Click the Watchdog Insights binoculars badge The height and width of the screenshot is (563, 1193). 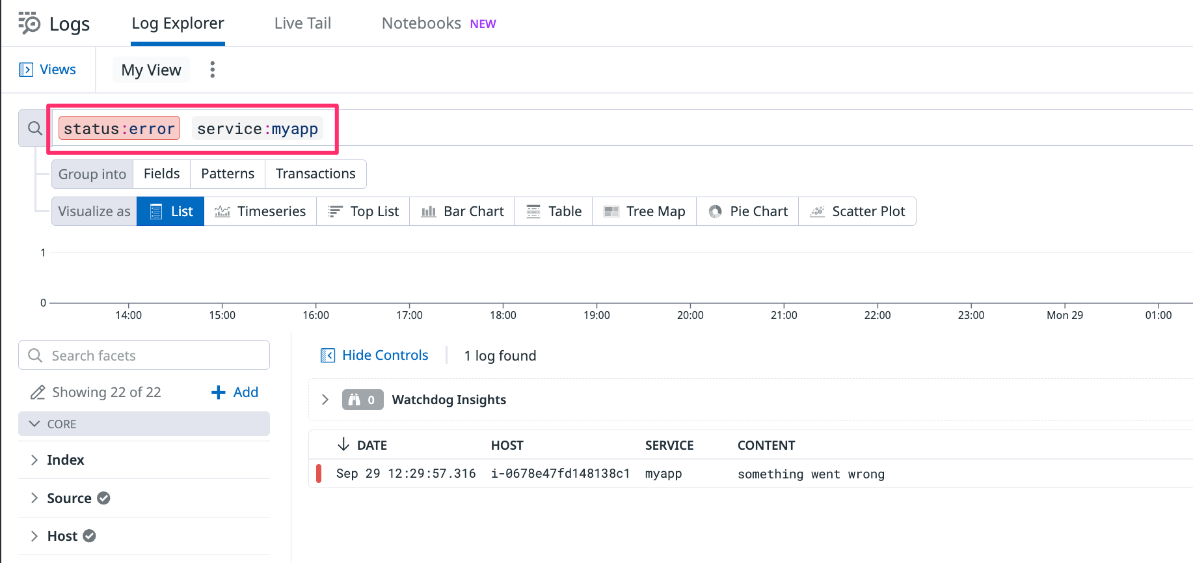362,400
